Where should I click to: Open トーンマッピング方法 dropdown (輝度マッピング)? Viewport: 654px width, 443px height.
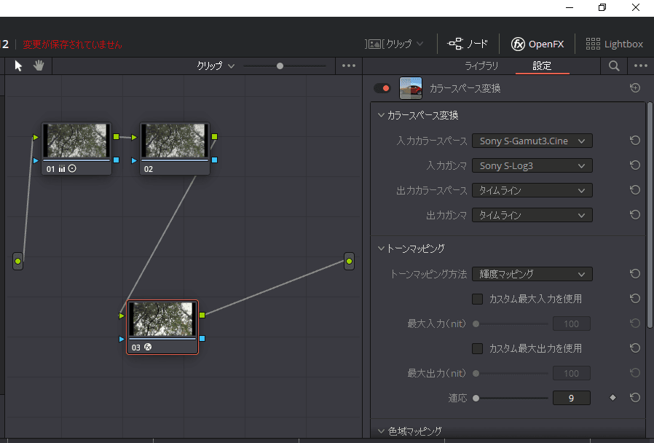532,274
